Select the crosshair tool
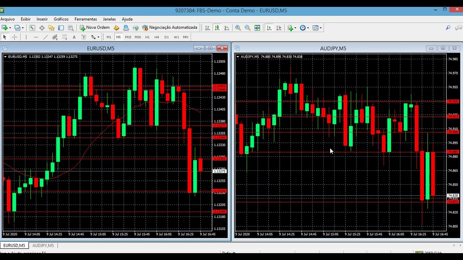Image resolution: width=463 pixels, height=260 pixels. 14,37
